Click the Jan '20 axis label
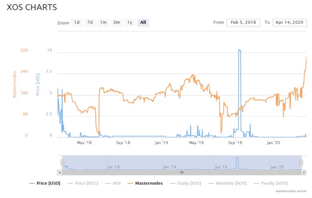Image resolution: width=312 pixels, height=198 pixels. click(x=273, y=143)
